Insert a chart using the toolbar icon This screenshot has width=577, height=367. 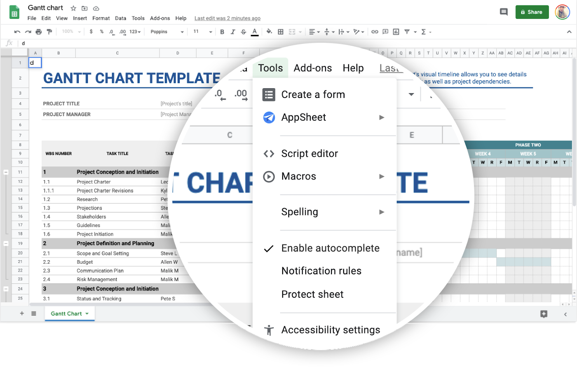(396, 32)
